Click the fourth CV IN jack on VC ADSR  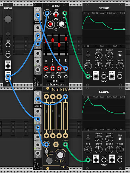tap(66, 76)
